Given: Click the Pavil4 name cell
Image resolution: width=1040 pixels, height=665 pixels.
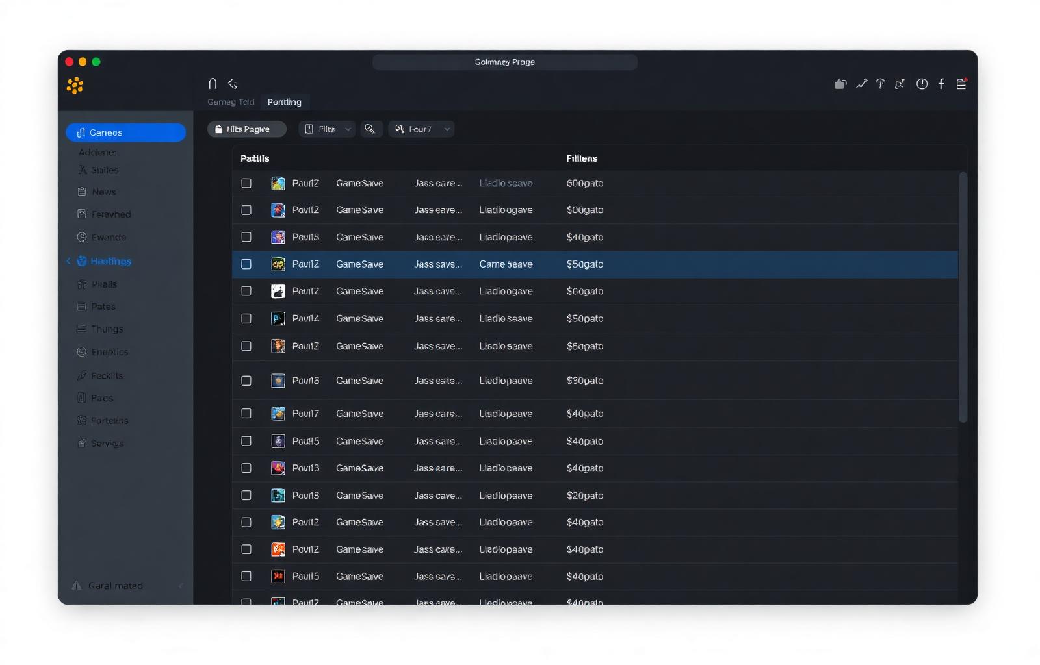Looking at the screenshot, I should (305, 318).
